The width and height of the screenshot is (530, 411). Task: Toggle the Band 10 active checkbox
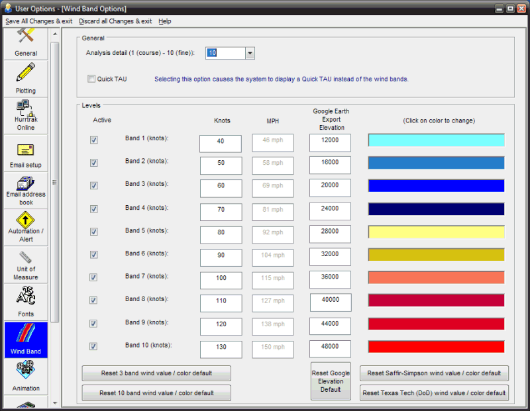coord(94,346)
